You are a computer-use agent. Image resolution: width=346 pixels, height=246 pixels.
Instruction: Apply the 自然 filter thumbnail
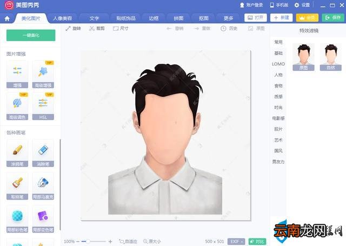click(330, 57)
